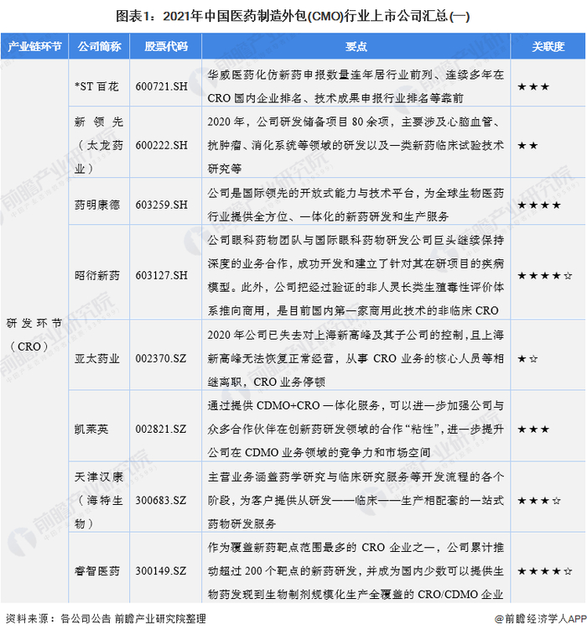
Task: Click the 上海新高峰 description for 亚太药业
Action: [356, 358]
